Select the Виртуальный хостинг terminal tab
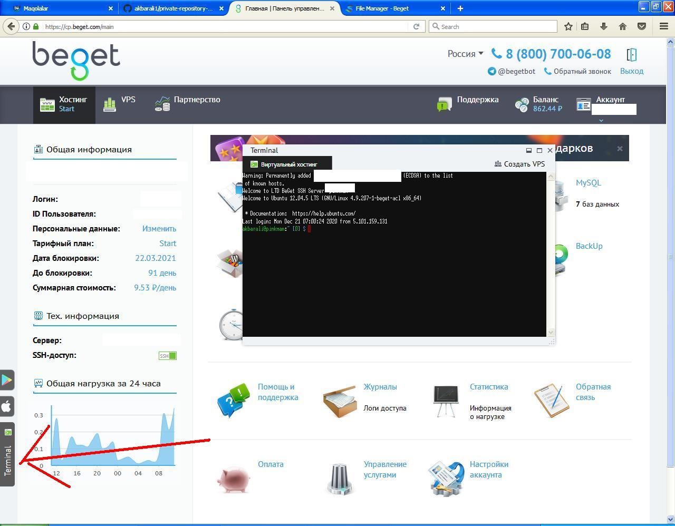The image size is (675, 526). tap(287, 164)
